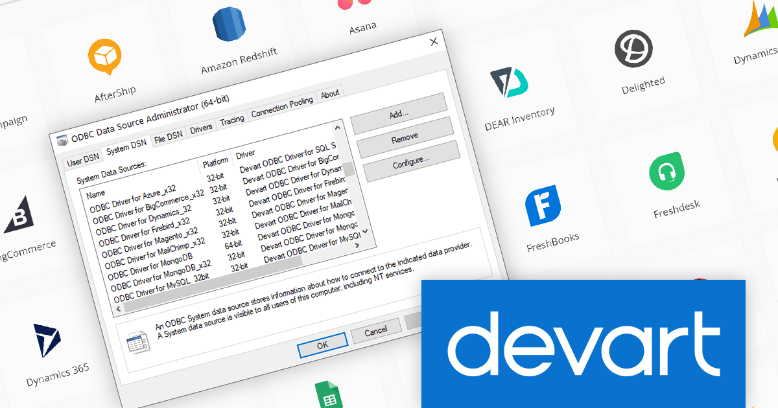Select ODBC Driver for MailChimp_x32 row
Image resolution: width=778 pixels, height=408 pixels.
click(156, 252)
